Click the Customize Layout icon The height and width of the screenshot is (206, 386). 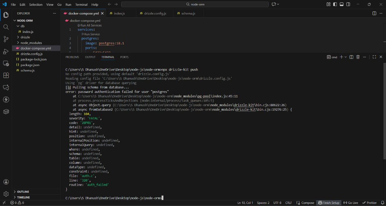click(328, 5)
